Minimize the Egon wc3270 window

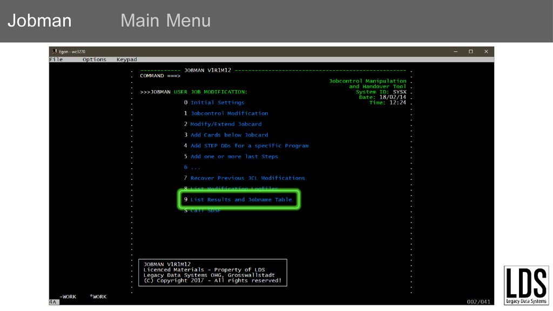[x=456, y=51]
